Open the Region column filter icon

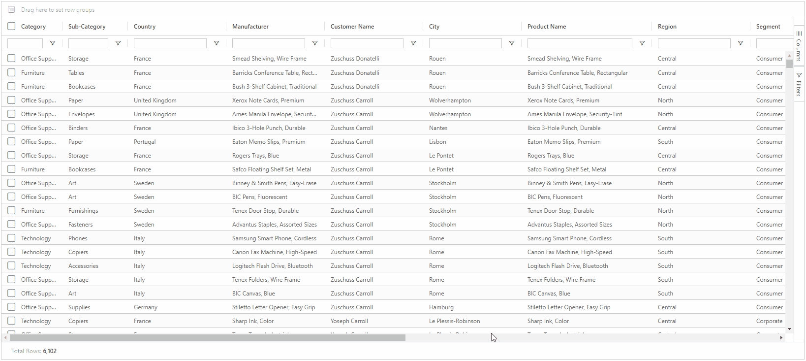coord(741,43)
